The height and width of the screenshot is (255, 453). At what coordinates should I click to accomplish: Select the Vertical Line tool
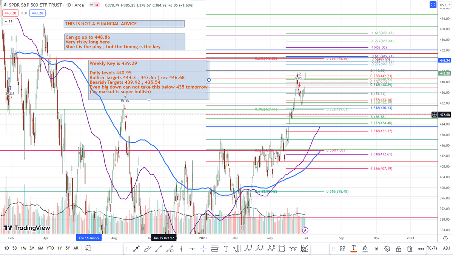(x=181, y=249)
